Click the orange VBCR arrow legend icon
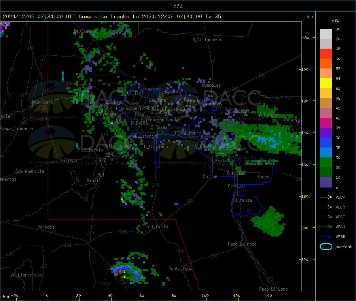Image resolution: width=356 pixels, height=301 pixels. point(326,207)
